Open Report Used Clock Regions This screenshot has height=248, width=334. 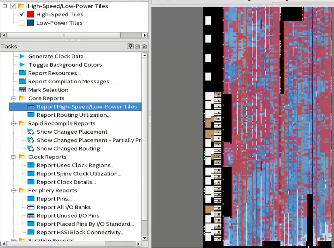75,165
